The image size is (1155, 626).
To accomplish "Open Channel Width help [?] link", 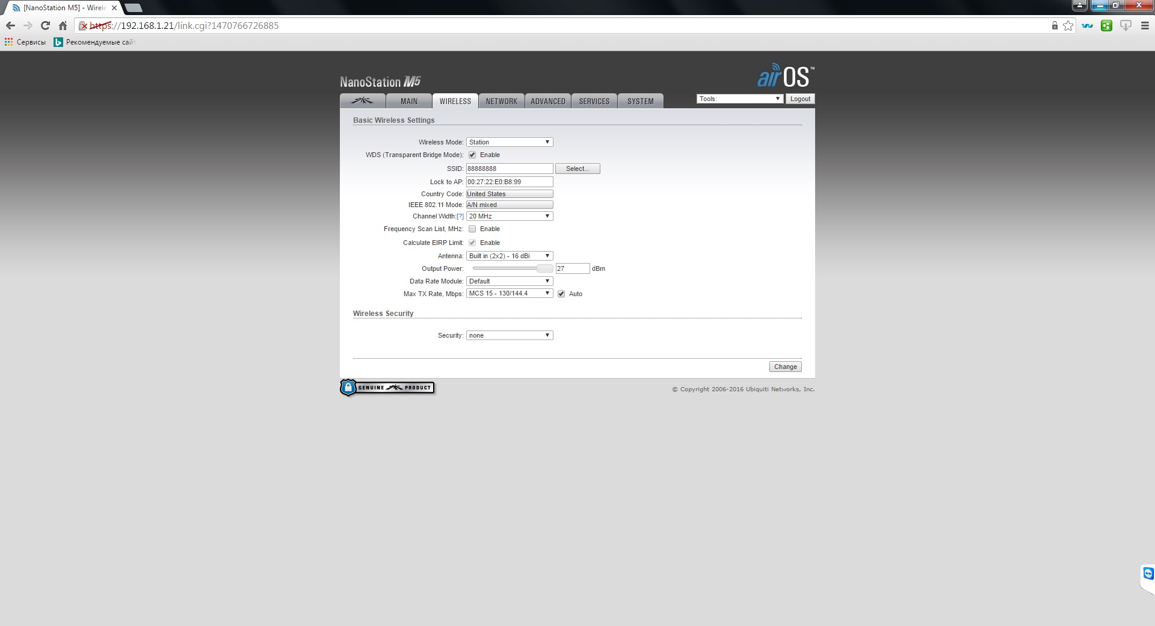I will click(x=460, y=216).
